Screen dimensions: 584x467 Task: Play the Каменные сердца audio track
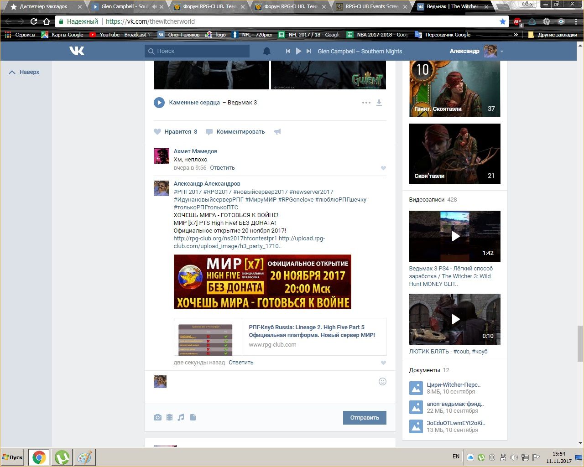(159, 103)
